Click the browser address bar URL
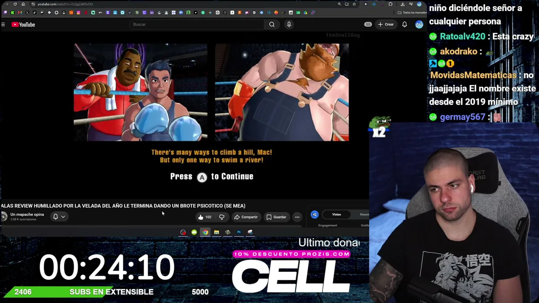Image resolution: width=539 pixels, height=303 pixels. pyautogui.click(x=65, y=4)
